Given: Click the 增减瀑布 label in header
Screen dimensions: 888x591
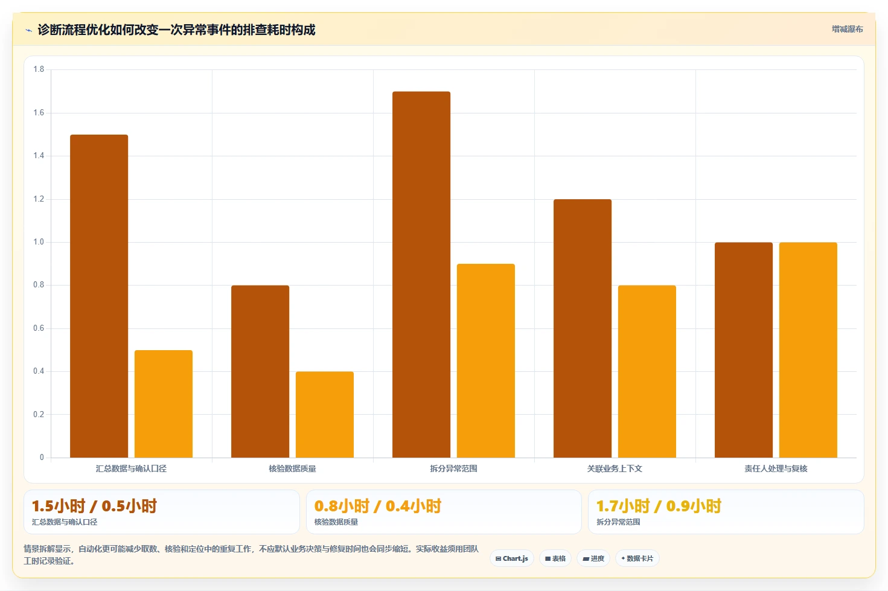Looking at the screenshot, I should [x=847, y=29].
